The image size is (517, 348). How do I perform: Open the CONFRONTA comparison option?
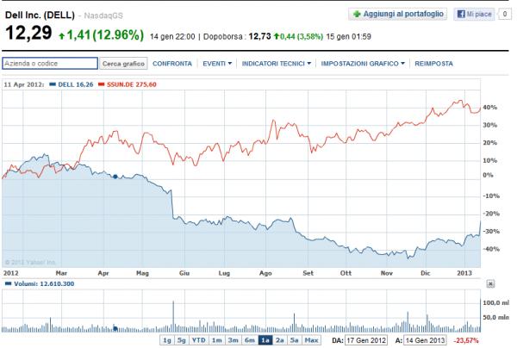[172, 64]
